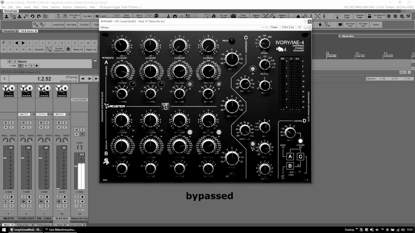The width and height of the screenshot is (415, 233).
Task: Open the 2/4 in 2 out pin connector
Action: coord(288,27)
